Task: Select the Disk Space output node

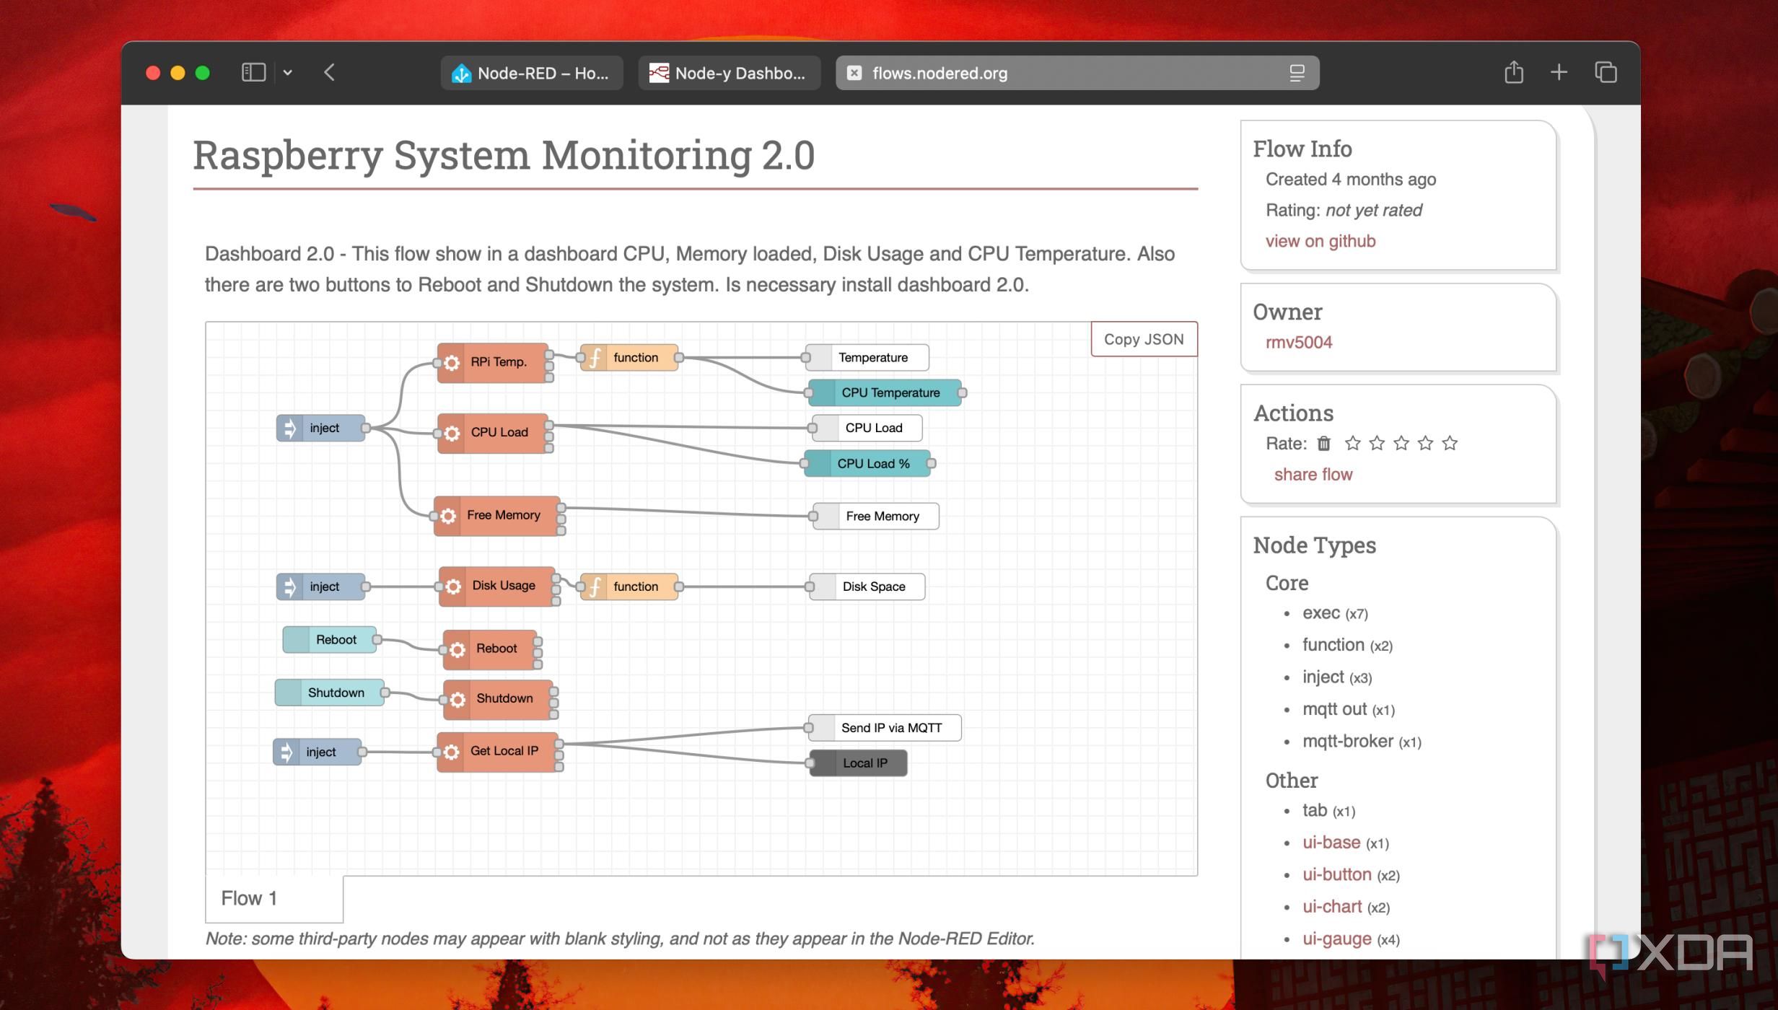Action: click(x=867, y=587)
